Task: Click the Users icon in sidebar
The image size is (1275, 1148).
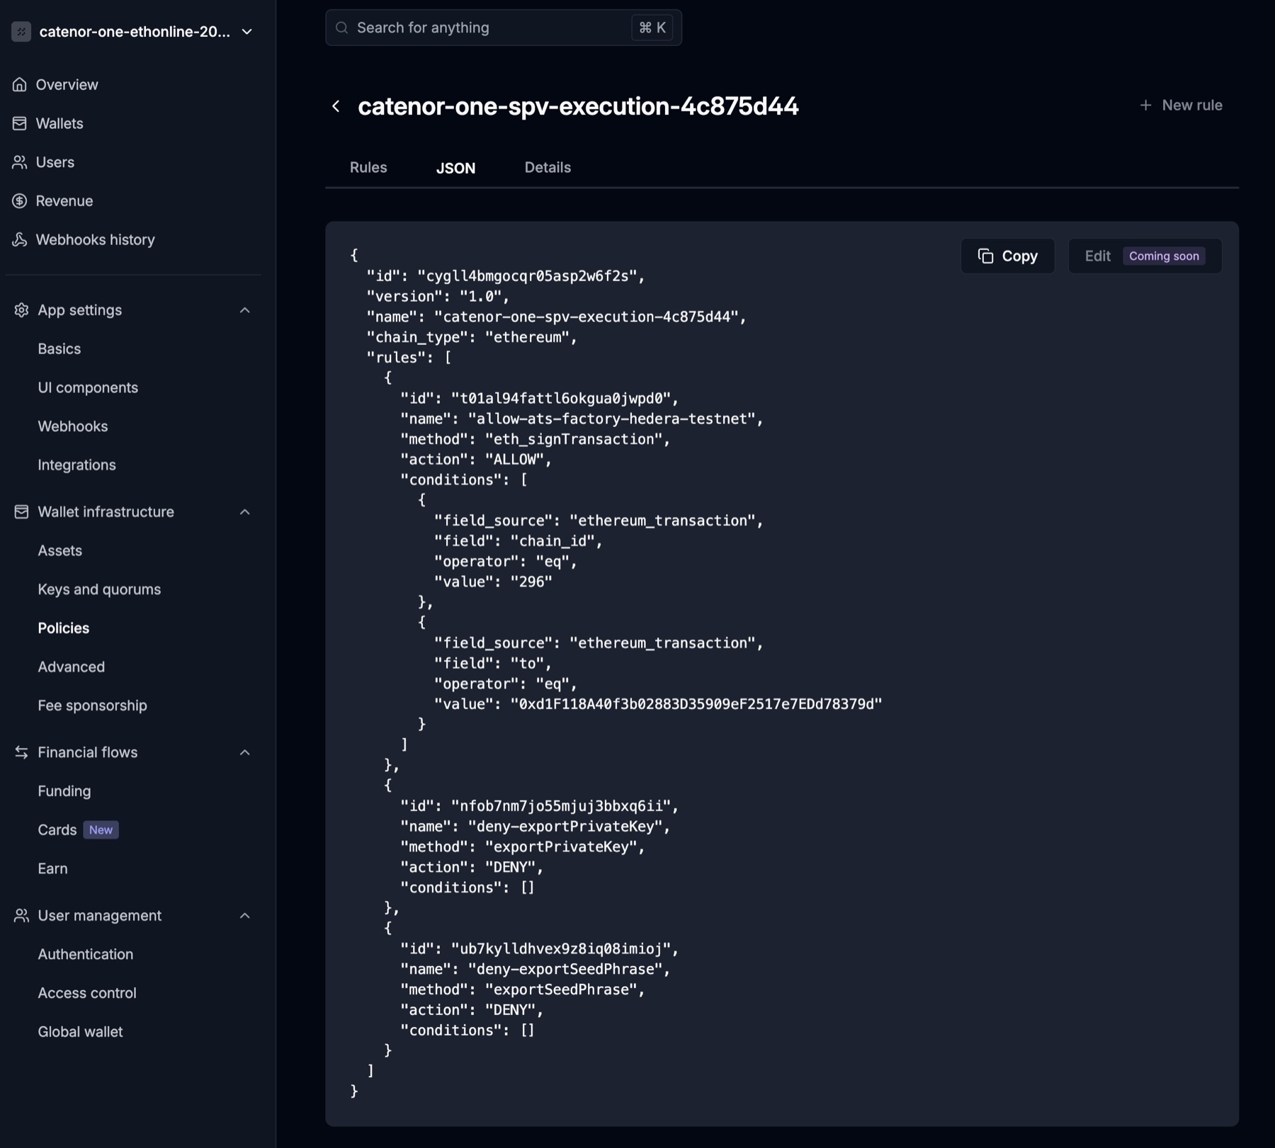Action: tap(20, 162)
